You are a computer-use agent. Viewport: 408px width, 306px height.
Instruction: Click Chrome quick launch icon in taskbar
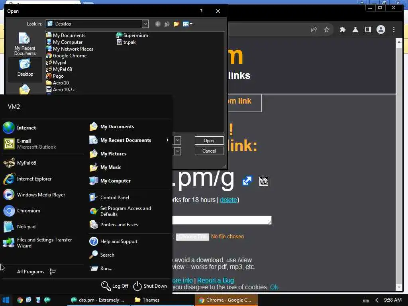pos(20,300)
